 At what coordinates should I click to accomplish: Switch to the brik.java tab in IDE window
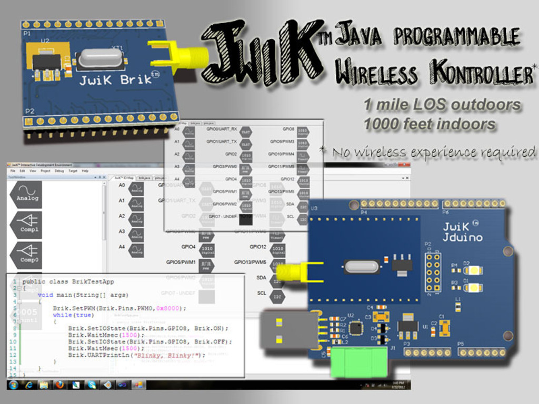point(144,178)
